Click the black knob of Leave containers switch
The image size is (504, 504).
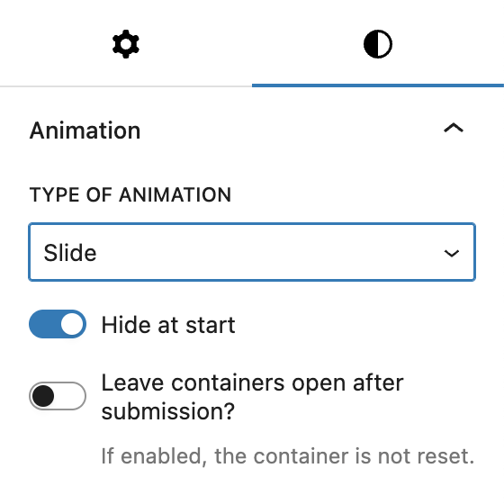coord(43,396)
